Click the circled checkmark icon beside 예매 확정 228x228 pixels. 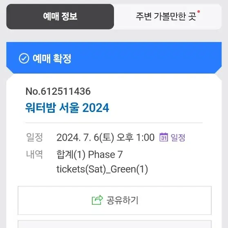tap(24, 58)
